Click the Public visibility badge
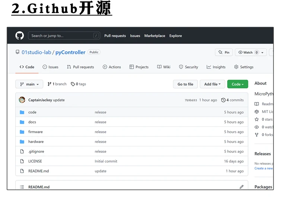This screenshot has height=205, width=292. pyautogui.click(x=94, y=52)
